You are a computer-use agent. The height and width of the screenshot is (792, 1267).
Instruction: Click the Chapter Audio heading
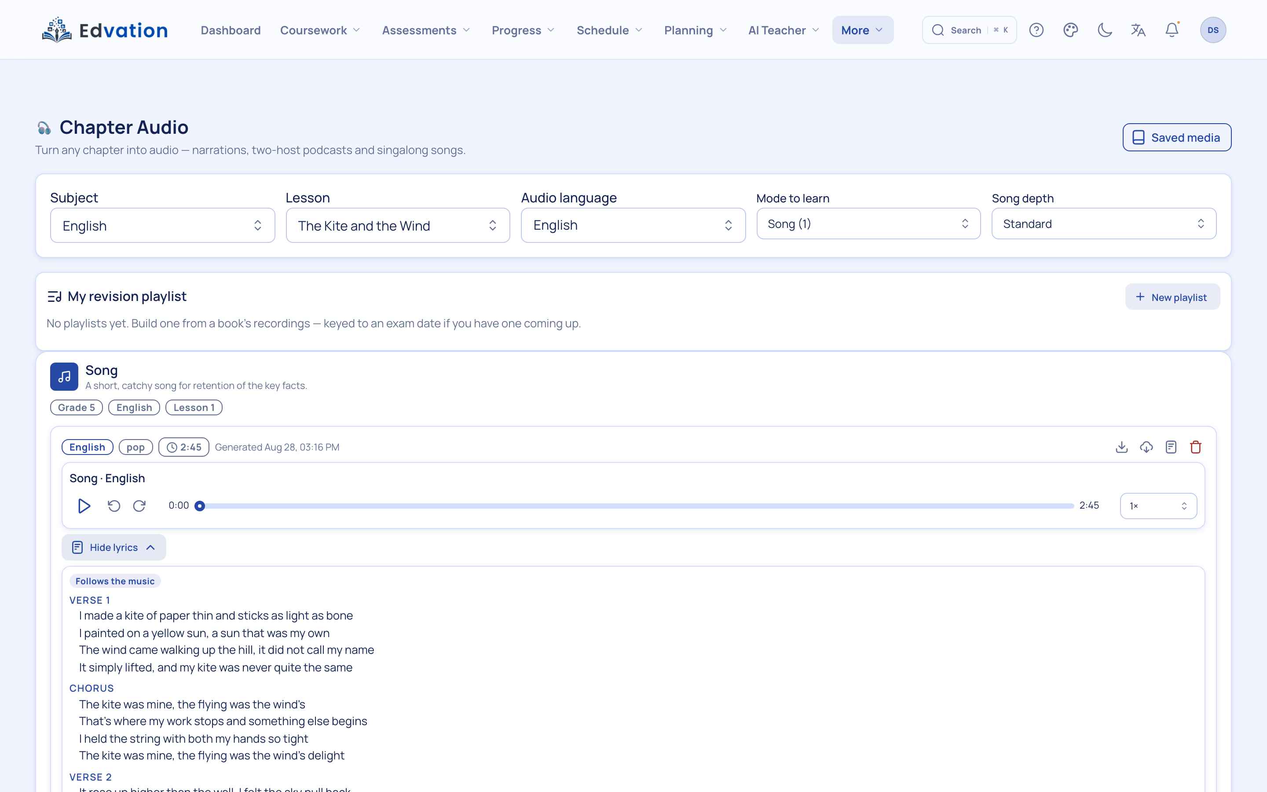point(124,127)
